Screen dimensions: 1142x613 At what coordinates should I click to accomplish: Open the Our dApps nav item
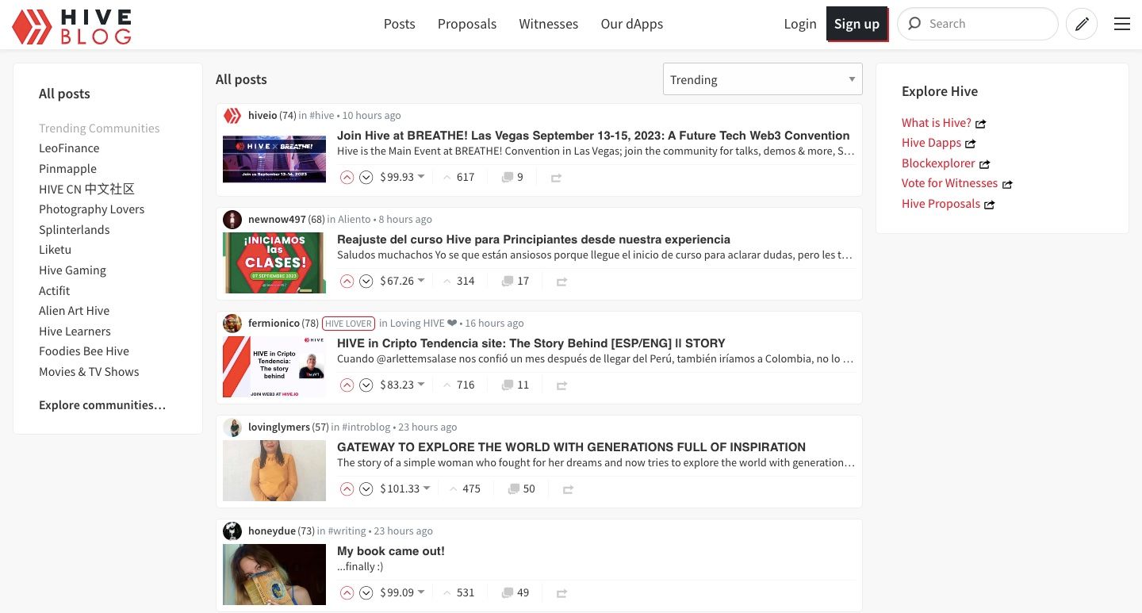click(x=632, y=24)
